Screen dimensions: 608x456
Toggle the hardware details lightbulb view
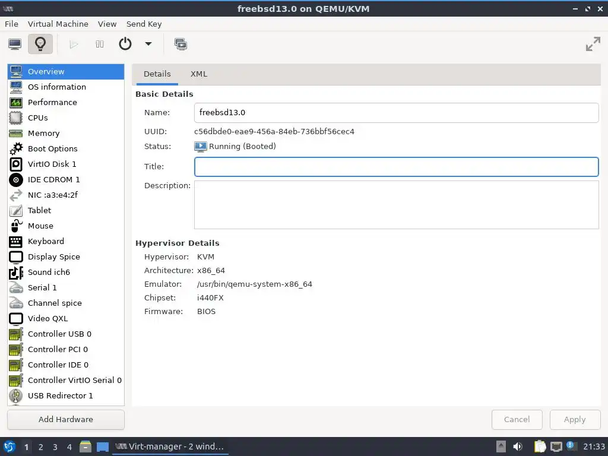click(x=40, y=44)
